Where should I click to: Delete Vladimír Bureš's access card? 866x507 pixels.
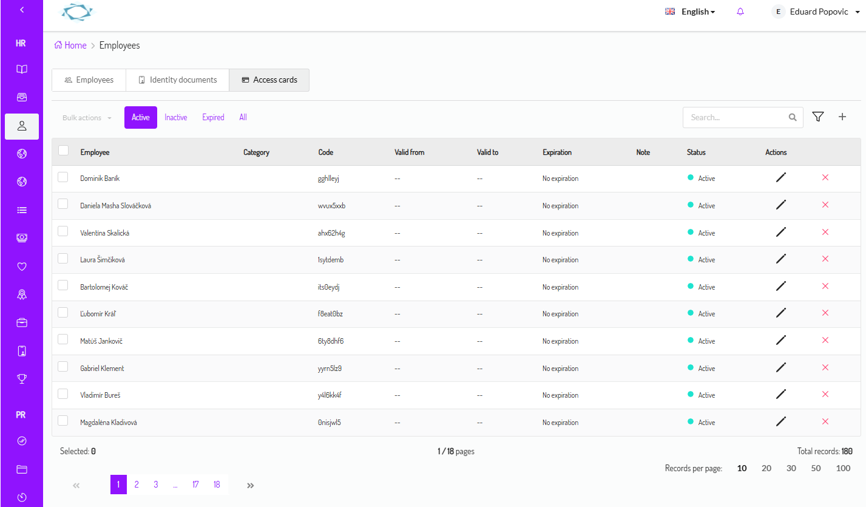point(825,394)
